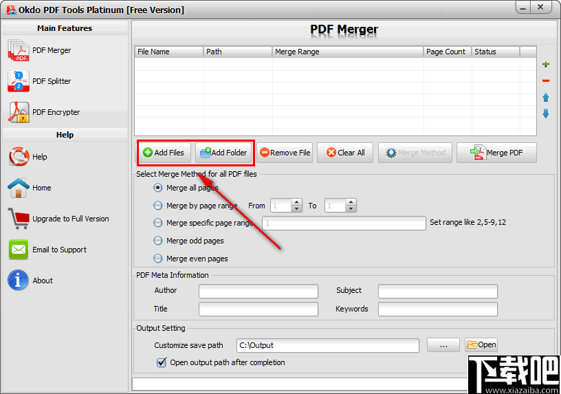Image resolution: width=561 pixels, height=394 pixels.
Task: Click the Status column header
Action: [x=496, y=52]
